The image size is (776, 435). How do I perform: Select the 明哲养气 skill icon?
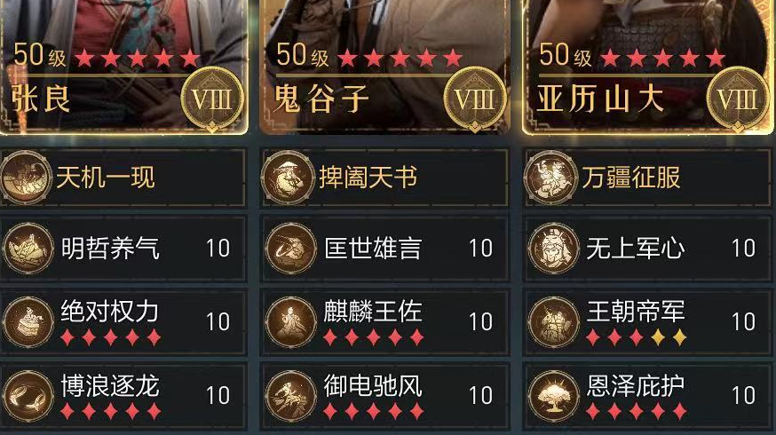coord(28,248)
